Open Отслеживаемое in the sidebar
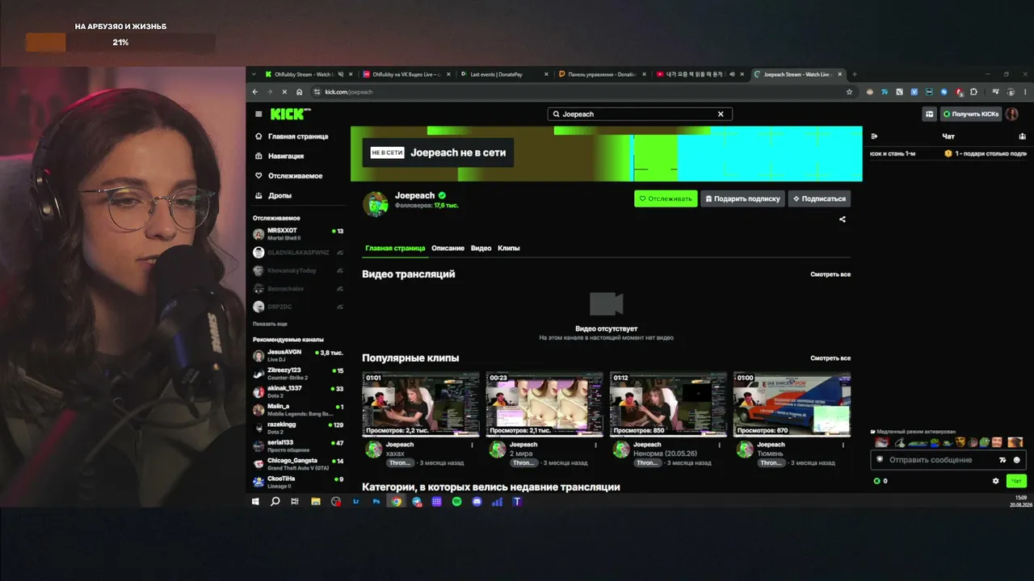The width and height of the screenshot is (1034, 581). (288, 176)
